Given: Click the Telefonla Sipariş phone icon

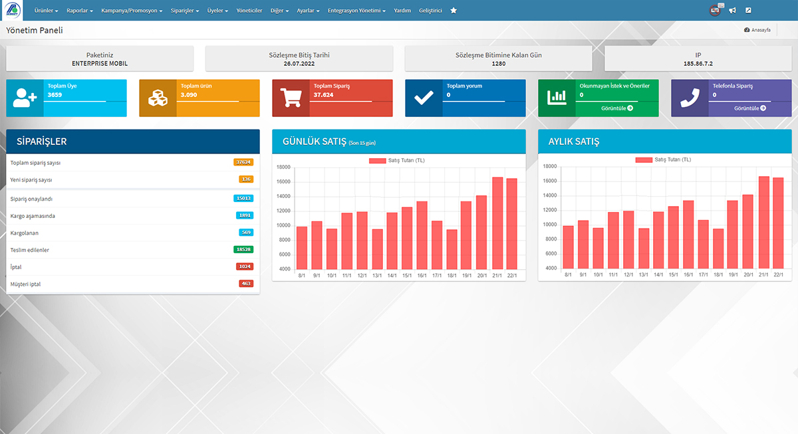Looking at the screenshot, I should 690,98.
